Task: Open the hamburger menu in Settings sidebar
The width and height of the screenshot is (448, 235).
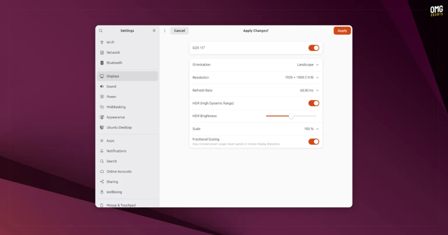Action: click(x=154, y=30)
